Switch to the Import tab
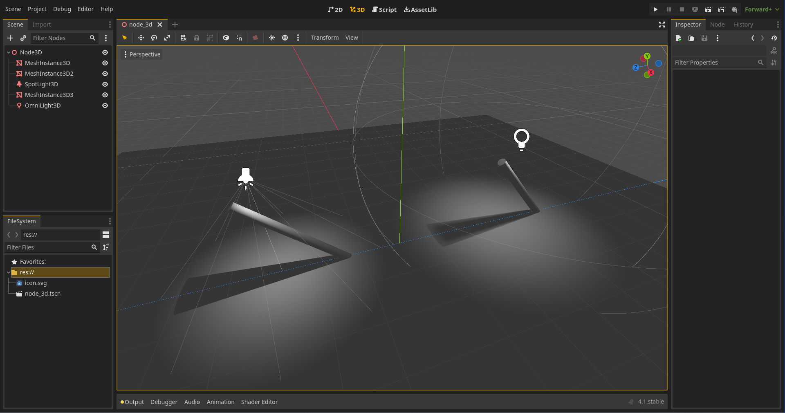785x413 pixels. [x=41, y=25]
